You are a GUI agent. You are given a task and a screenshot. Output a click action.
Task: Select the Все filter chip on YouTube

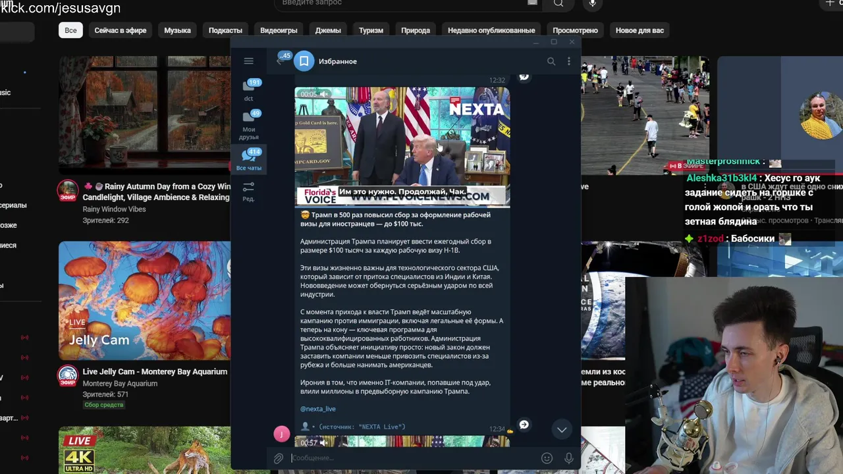pyautogui.click(x=70, y=30)
